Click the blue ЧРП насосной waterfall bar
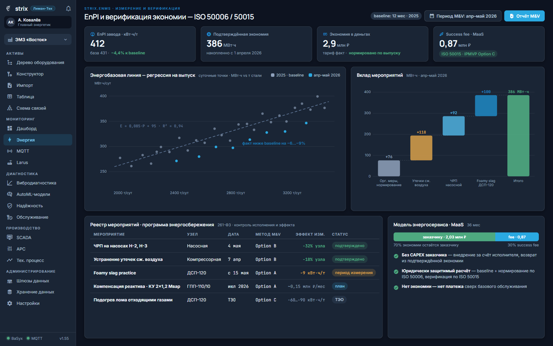Screen dimensions: 553x346 453,126
